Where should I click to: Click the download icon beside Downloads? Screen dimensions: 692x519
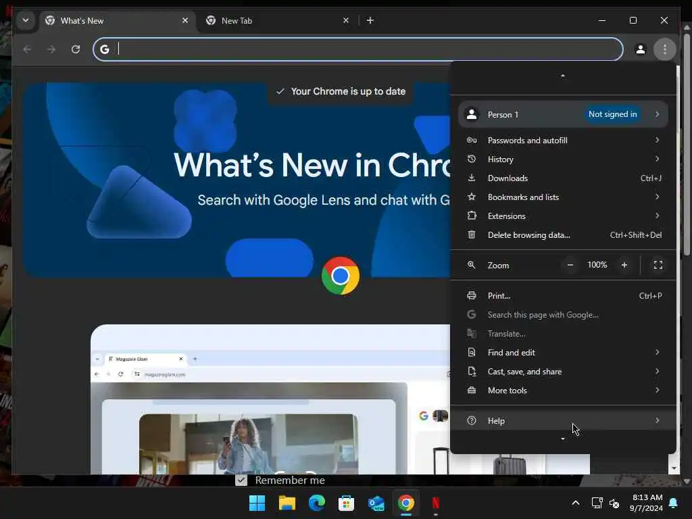click(471, 178)
